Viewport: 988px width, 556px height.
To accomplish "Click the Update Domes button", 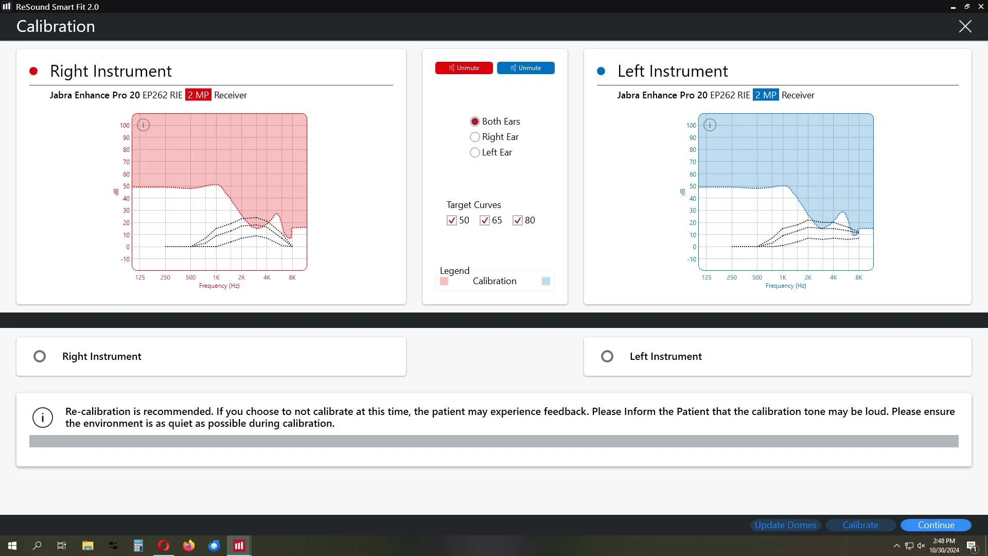I will (785, 525).
